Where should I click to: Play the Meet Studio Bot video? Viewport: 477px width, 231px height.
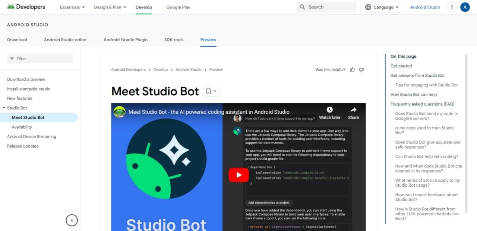tap(238, 175)
